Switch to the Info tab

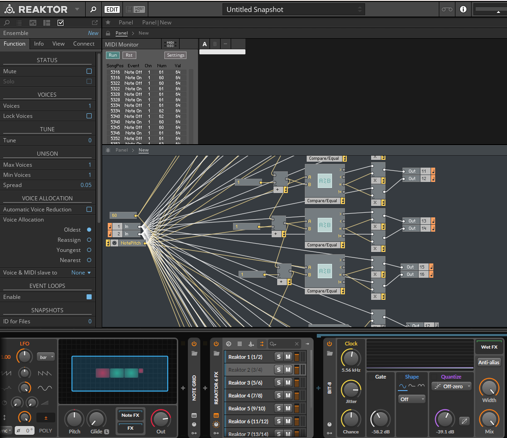39,44
